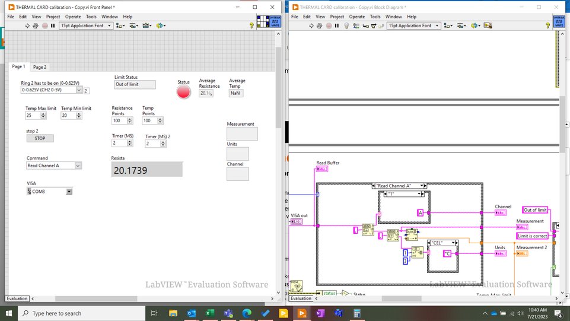Expand the VISA COM3 resource dropdown

[x=69, y=192]
